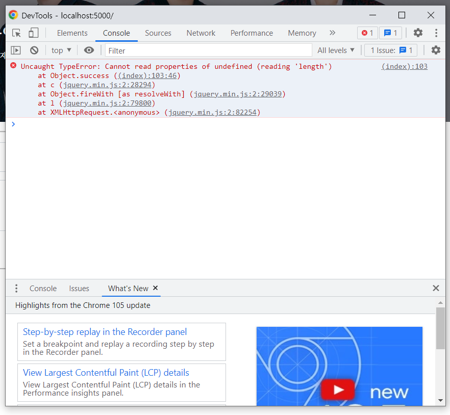Close the bottom drawer panel
Viewport: 450px width, 415px height.
click(x=436, y=288)
